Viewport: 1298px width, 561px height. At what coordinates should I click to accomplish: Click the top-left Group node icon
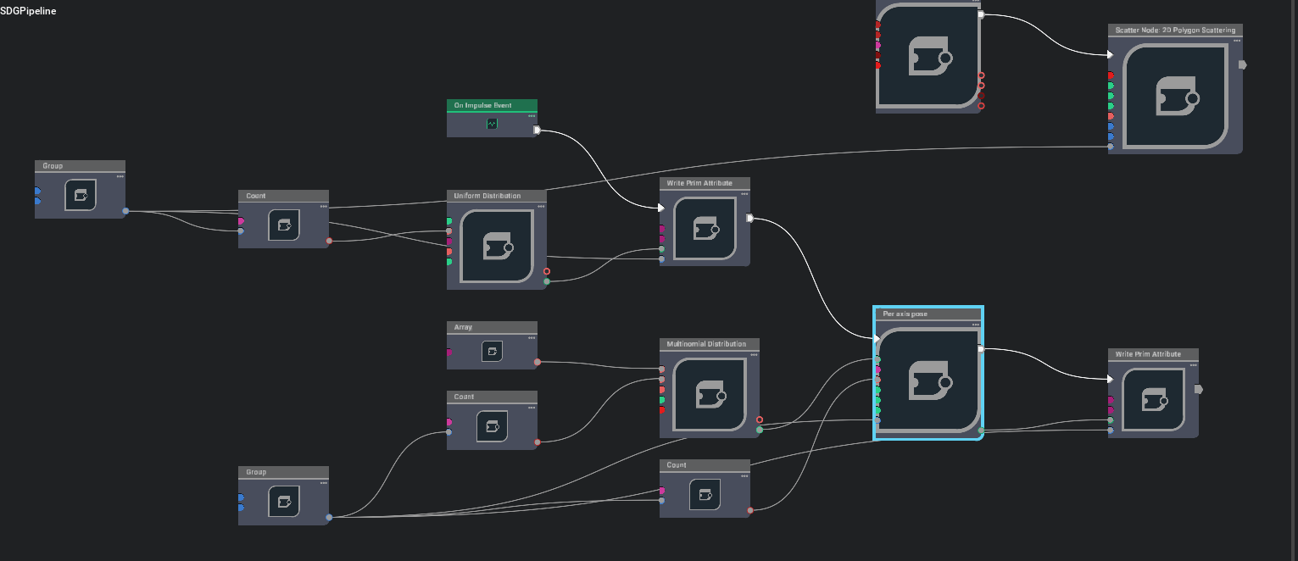[x=80, y=194]
